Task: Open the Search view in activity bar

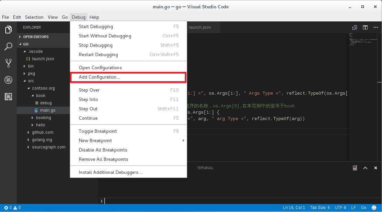Action: point(8,46)
